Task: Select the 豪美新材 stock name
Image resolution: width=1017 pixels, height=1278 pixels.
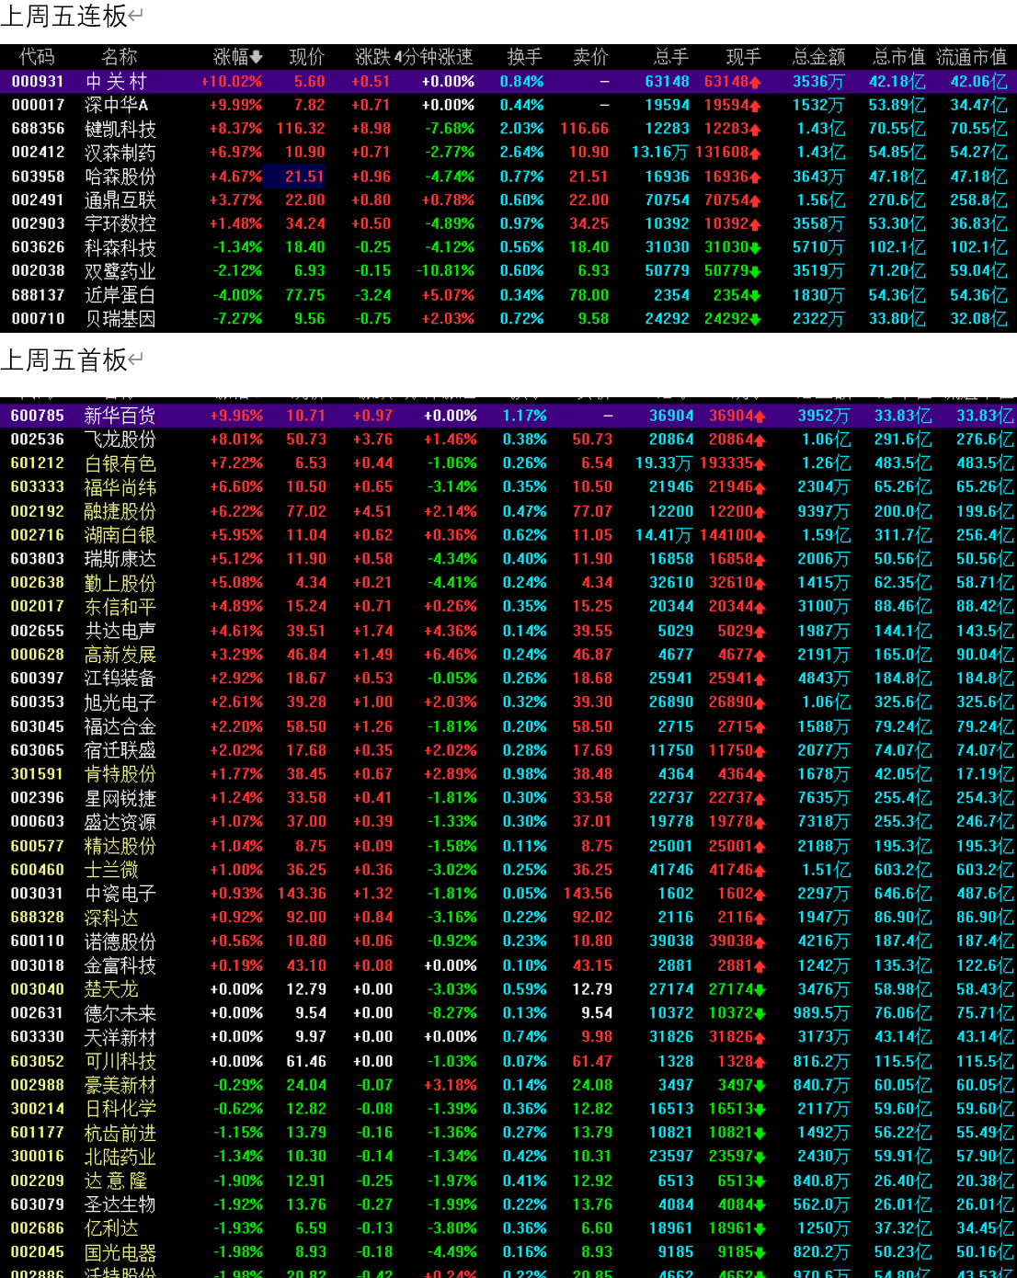Action: (x=120, y=1085)
